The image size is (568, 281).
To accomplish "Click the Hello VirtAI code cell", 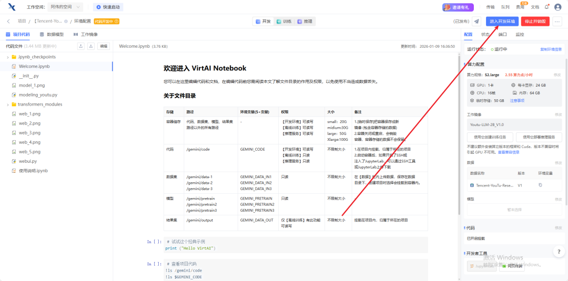I will [295, 245].
